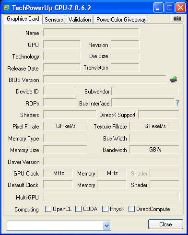Minimize the GPU-Z window

158,7
